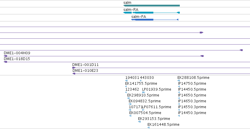
Task: Click the IP14650.3prime EST label
Action: (192, 101)
